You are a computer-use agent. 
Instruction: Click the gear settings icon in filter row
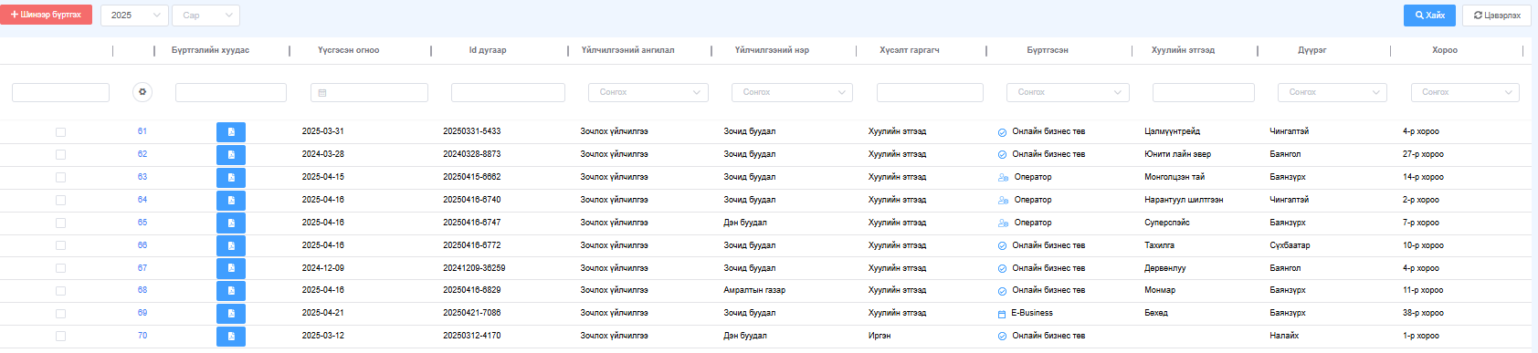[142, 92]
